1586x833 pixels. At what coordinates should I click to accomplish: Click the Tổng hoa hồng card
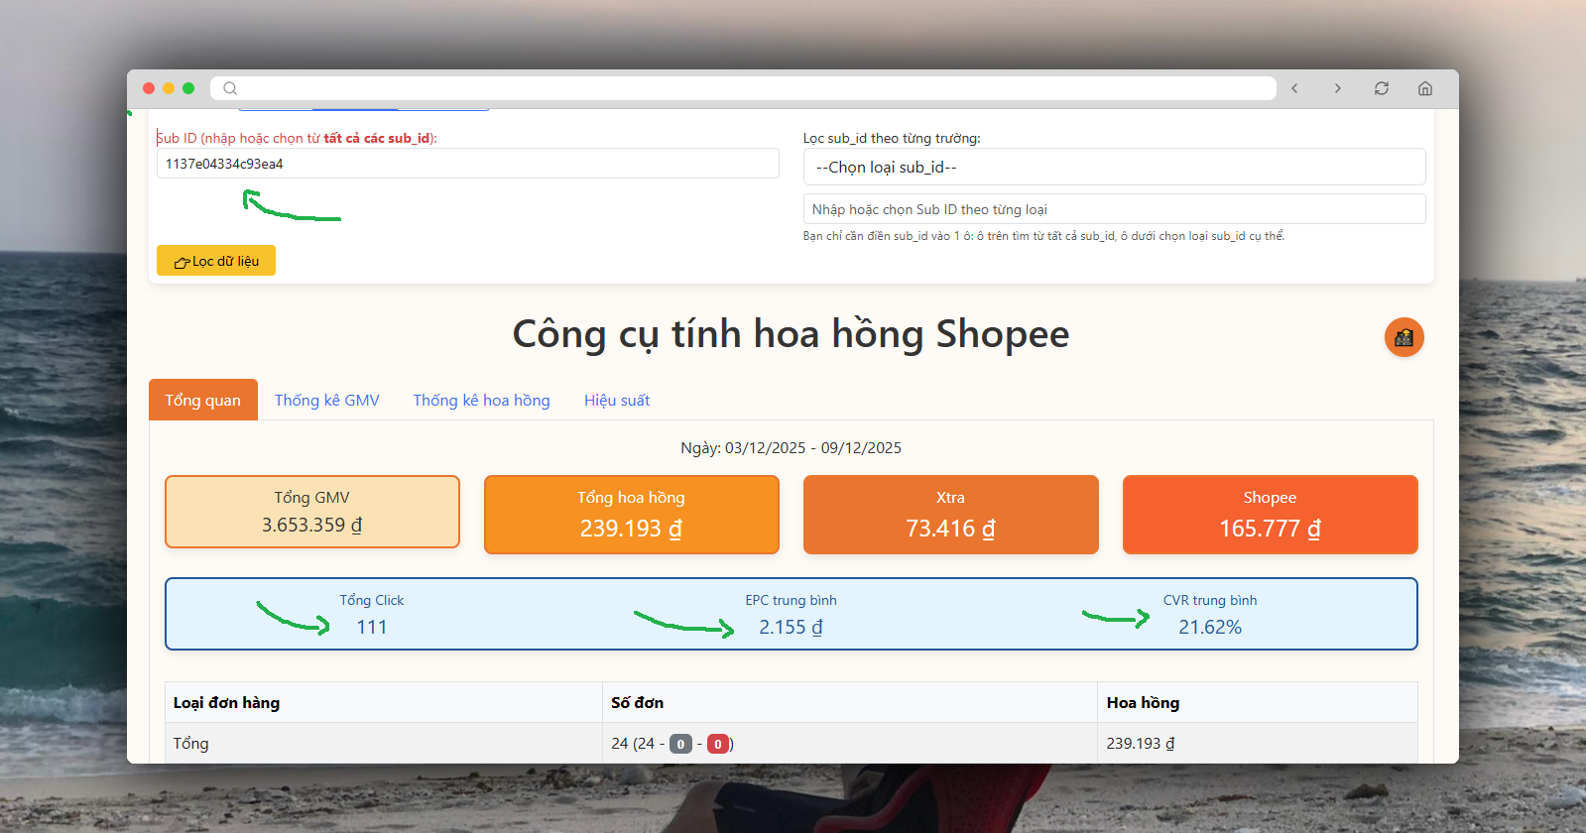click(x=631, y=514)
